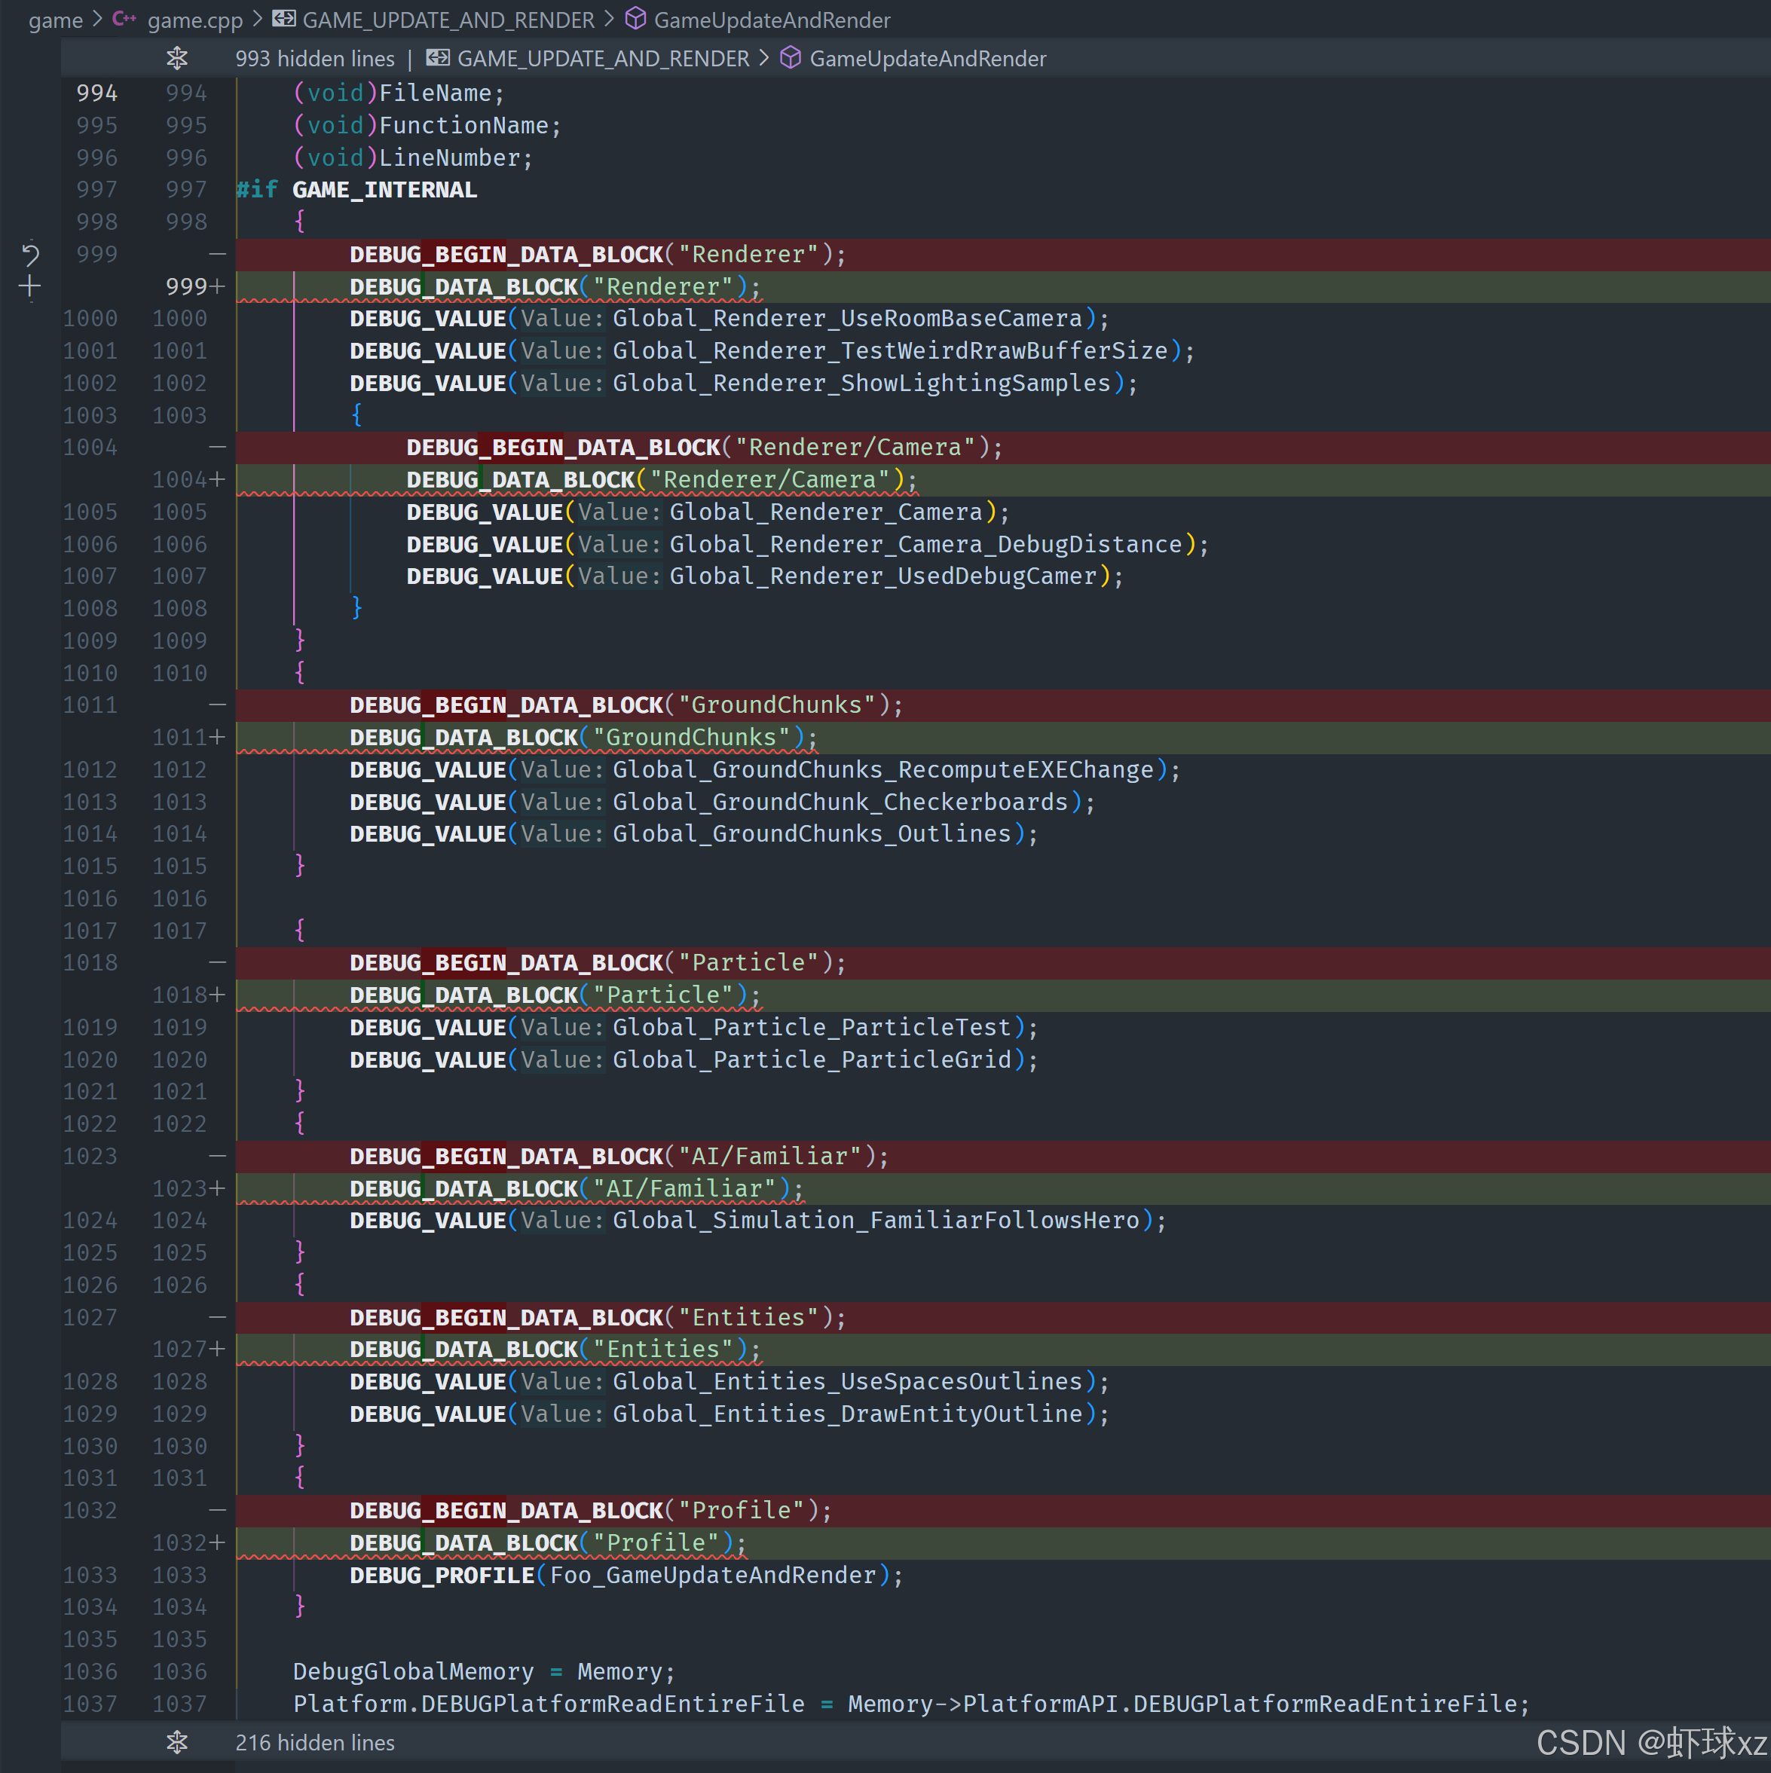Click the C++ file icon in breadcrumbs
This screenshot has width=1771, height=1773.
(125, 20)
